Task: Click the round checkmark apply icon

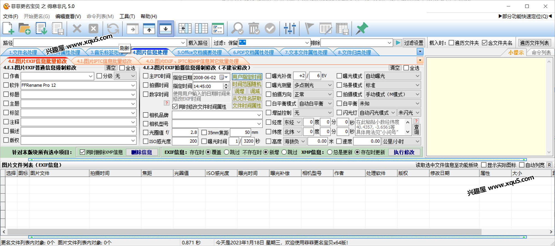Action: 270,29
